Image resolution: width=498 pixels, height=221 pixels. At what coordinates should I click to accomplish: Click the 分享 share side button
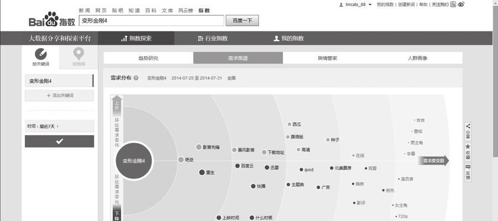468,131
